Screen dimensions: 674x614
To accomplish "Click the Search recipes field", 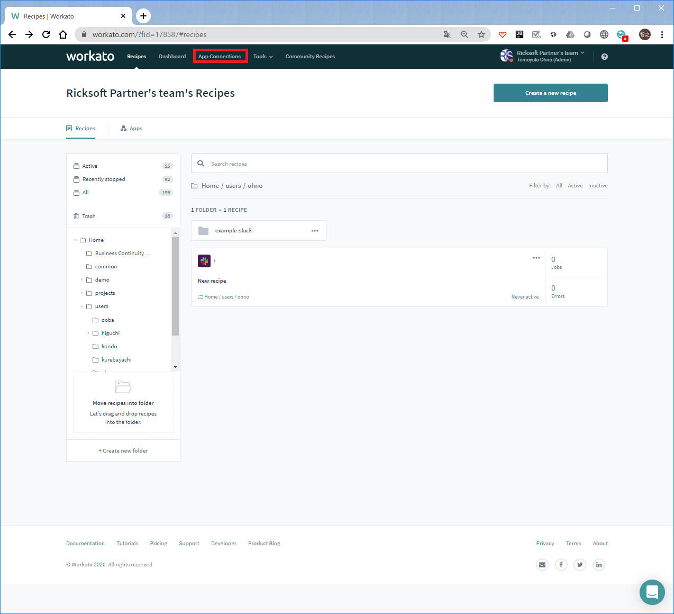I will coord(399,164).
